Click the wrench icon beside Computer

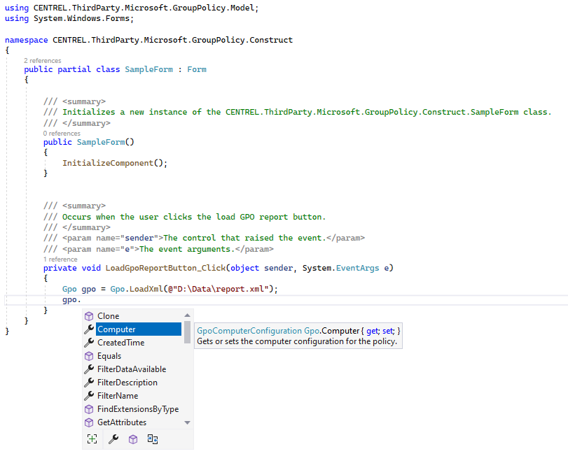point(89,329)
